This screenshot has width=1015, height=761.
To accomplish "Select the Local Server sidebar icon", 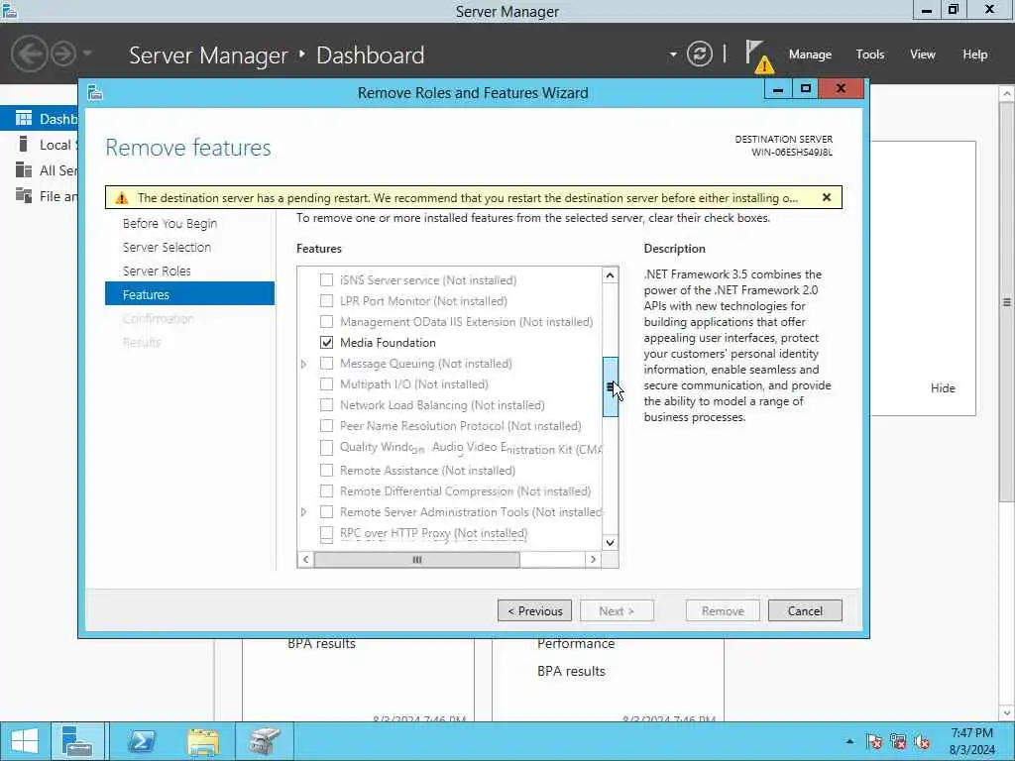I will [x=24, y=144].
